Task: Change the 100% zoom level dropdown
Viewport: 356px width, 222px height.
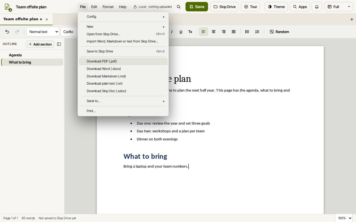Action: click(x=344, y=218)
